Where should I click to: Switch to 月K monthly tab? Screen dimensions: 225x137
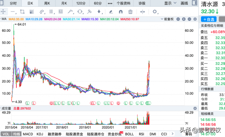[64, 3]
